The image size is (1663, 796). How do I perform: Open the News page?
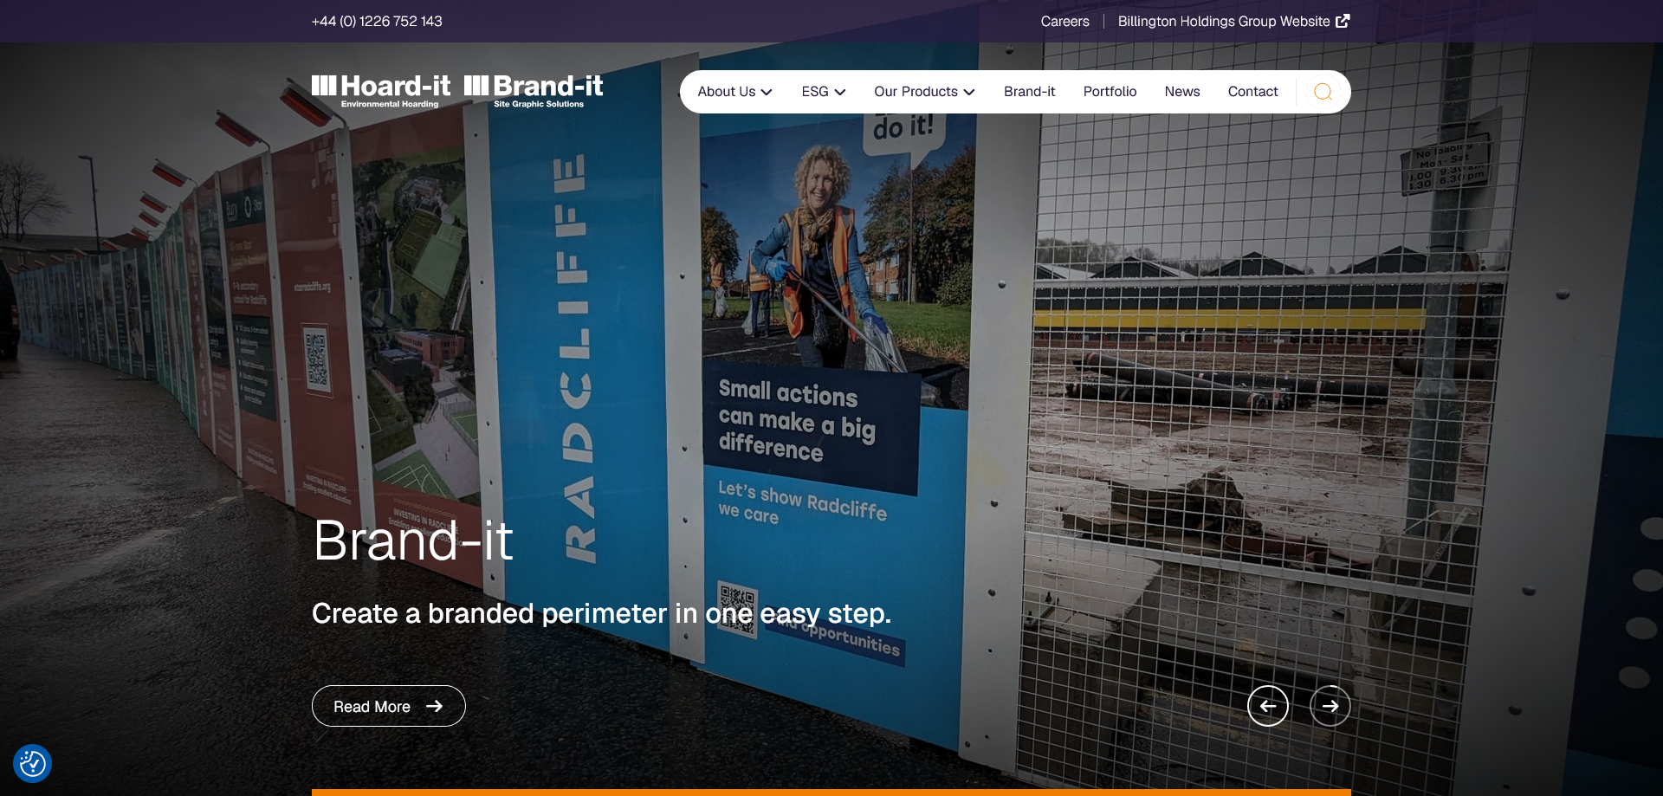tap(1182, 92)
